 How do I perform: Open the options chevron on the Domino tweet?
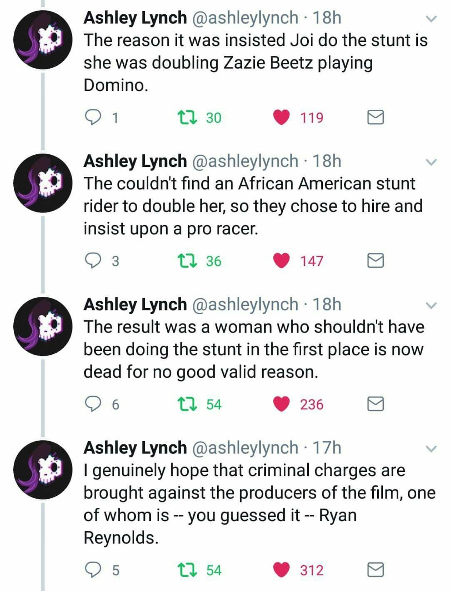[431, 19]
